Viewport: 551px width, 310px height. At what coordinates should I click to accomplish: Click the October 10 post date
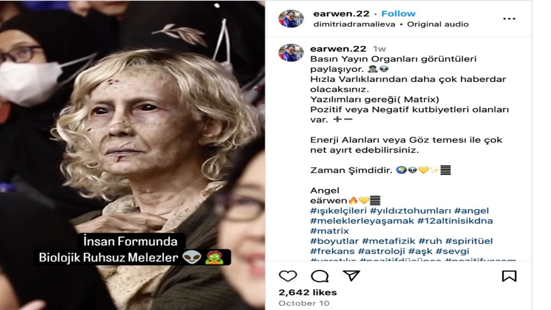(303, 303)
